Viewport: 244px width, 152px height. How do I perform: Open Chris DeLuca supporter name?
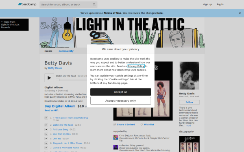click(126, 135)
